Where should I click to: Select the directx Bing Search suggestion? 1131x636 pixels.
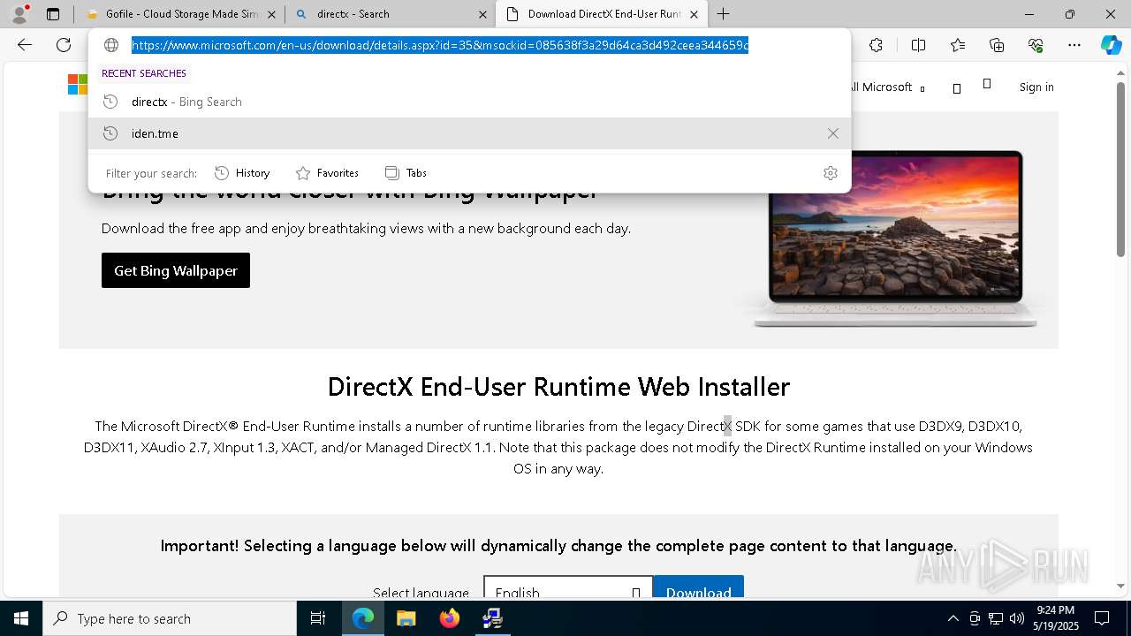tap(469, 102)
